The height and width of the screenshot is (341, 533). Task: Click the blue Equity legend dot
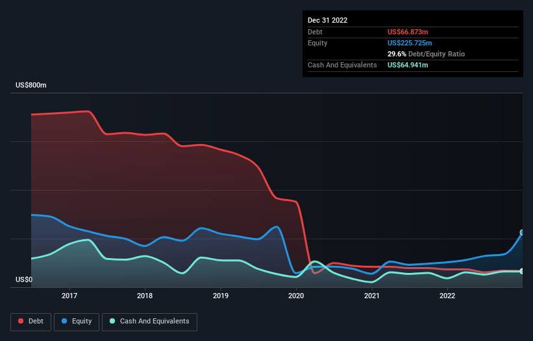[64, 321]
